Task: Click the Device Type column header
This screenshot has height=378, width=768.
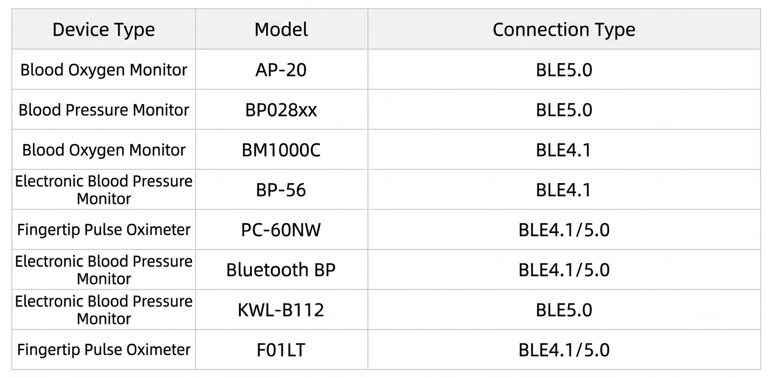Action: pos(104,29)
